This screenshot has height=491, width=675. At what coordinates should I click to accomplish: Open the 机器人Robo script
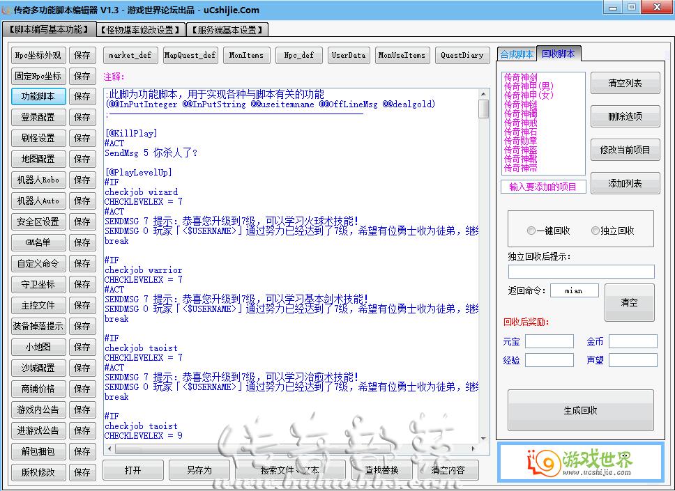tap(38, 180)
